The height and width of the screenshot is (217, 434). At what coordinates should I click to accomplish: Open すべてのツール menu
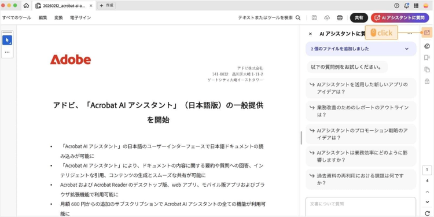pyautogui.click(x=17, y=18)
